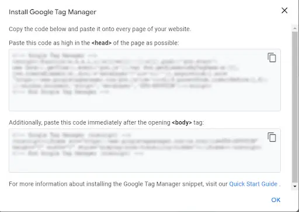Click the Install Google Tag Manager title
Screen dimensions: 299x212
point(53,12)
